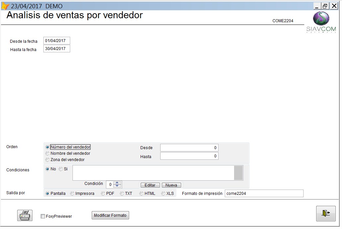The height and width of the screenshot is (229, 342).
Task: Click the Hasta vendor number field
Action: (189, 156)
